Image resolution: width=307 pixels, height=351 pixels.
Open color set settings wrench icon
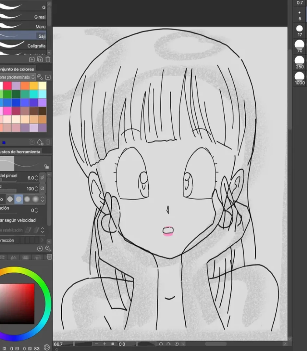point(40,77)
